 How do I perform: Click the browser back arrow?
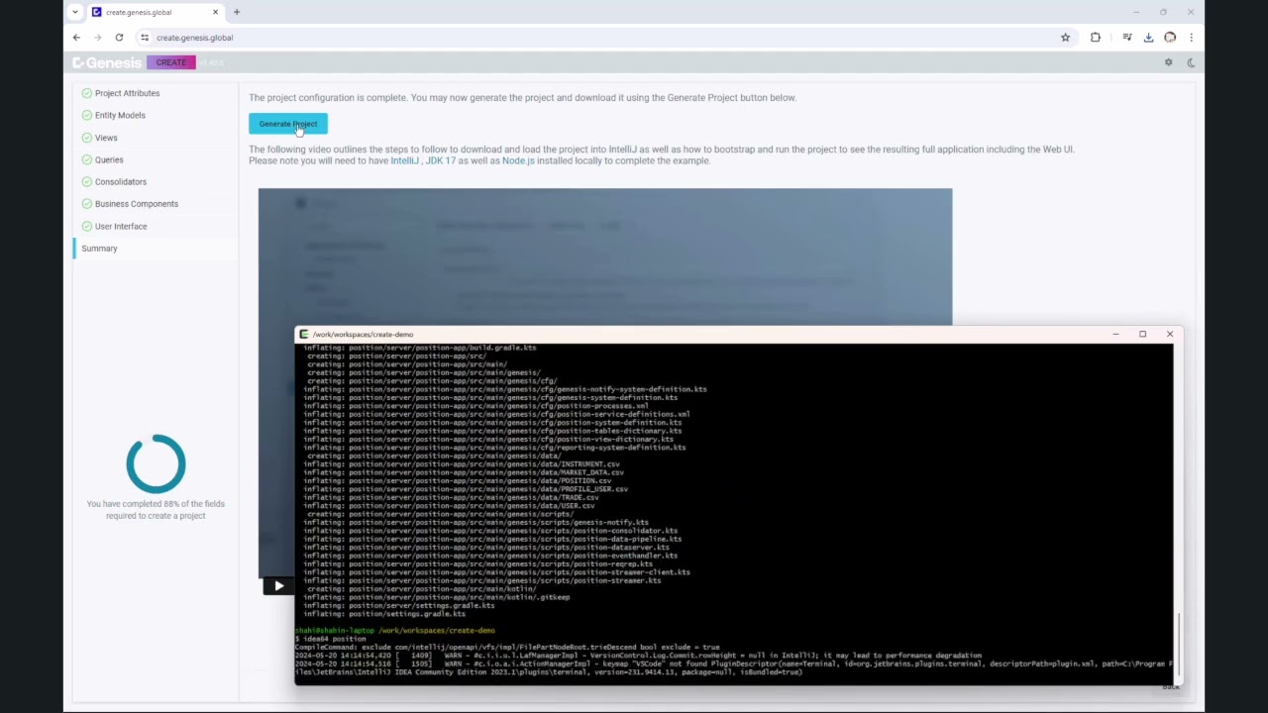click(x=76, y=38)
